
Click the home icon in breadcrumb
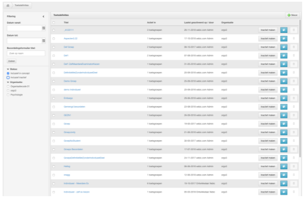[x=8, y=6]
